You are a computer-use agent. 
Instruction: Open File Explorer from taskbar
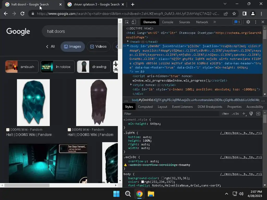pos(151,194)
